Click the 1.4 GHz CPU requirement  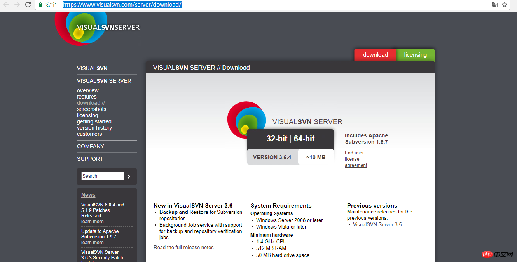[271, 241]
